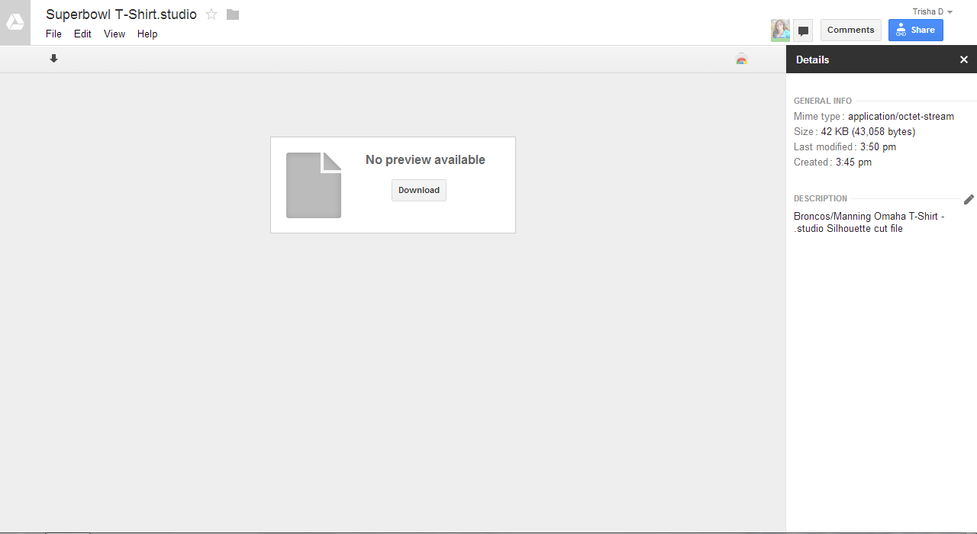
Task: Click the Broncos/Manning description text
Action: 869,222
